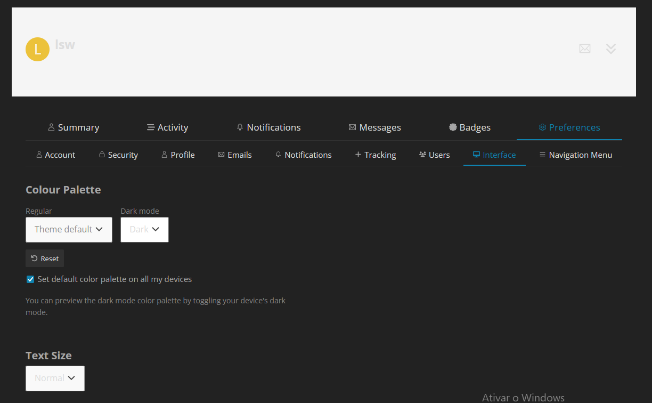Click the group icon beside Users
Viewport: 652px width, 403px height.
pyautogui.click(x=422, y=155)
